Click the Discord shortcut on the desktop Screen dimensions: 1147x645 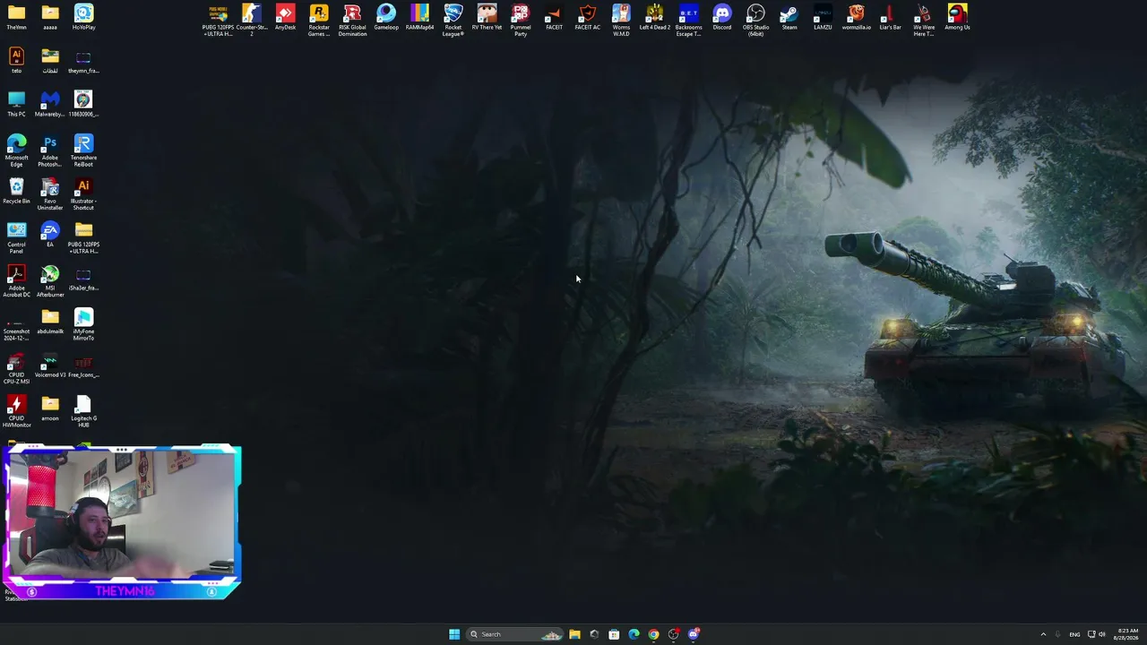point(722,17)
